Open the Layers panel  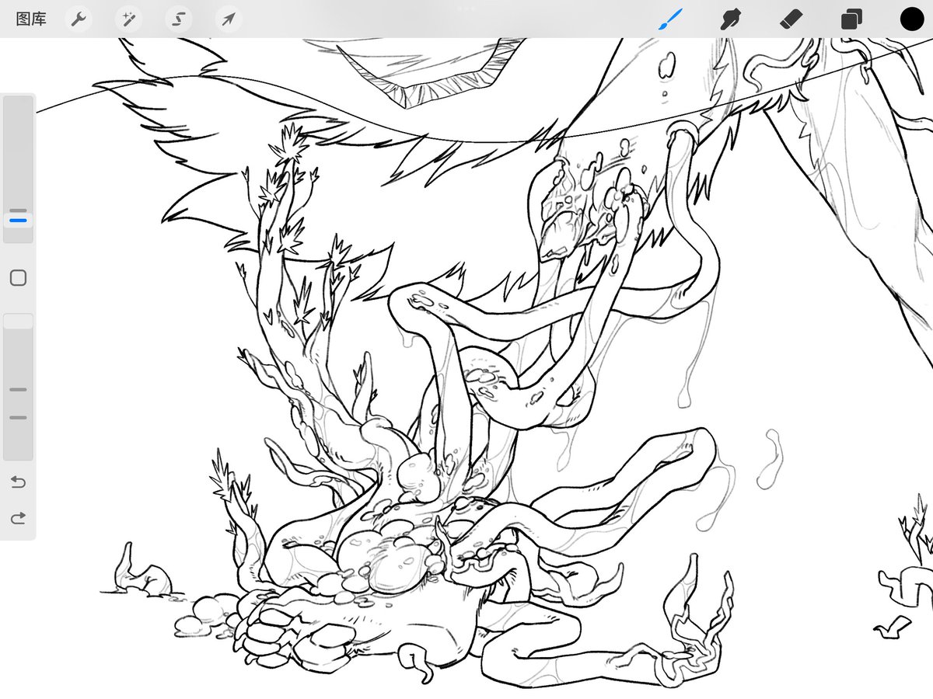(851, 19)
